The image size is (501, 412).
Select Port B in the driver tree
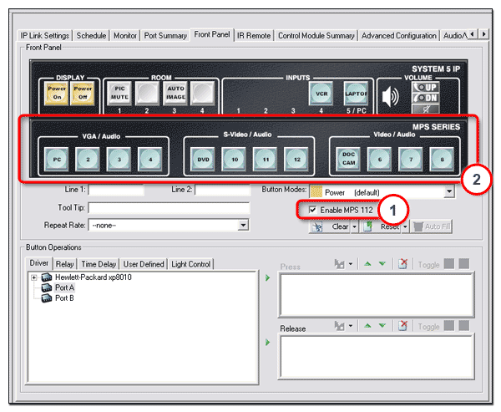[63, 298]
